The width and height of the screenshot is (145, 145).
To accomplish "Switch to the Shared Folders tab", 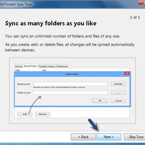I will click(x=31, y=66).
